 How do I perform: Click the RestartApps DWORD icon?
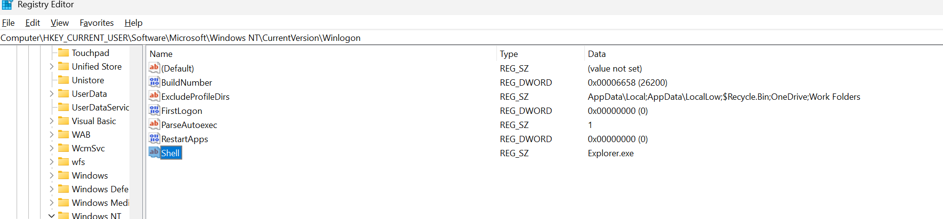pos(154,138)
